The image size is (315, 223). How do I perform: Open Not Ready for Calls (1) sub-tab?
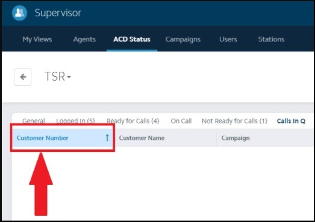click(x=234, y=121)
